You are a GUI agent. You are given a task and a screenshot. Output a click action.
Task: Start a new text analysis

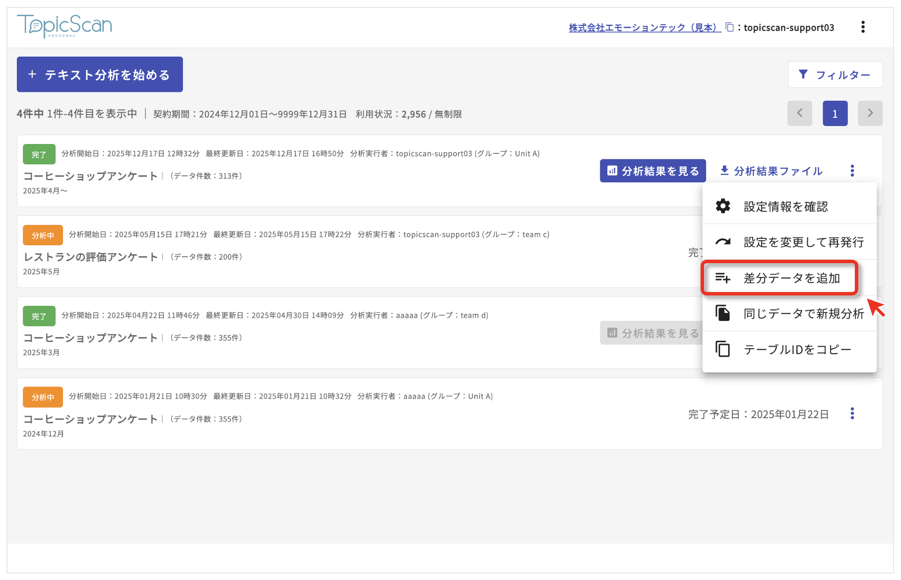click(x=100, y=74)
